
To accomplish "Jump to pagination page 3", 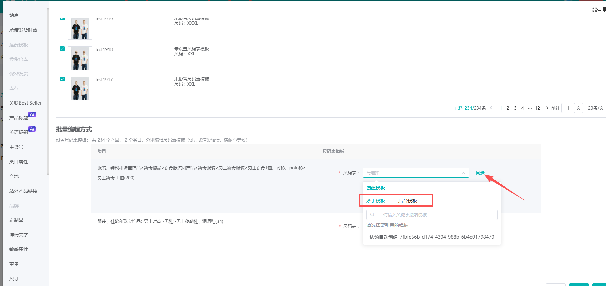I will [515, 108].
